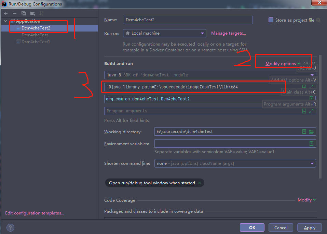Insert macro in Program arguments field
Screen dimensions: 327x234
click(304, 111)
